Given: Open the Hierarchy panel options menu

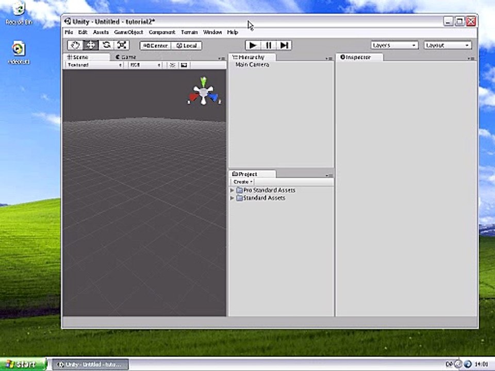Looking at the screenshot, I should pyautogui.click(x=329, y=58).
